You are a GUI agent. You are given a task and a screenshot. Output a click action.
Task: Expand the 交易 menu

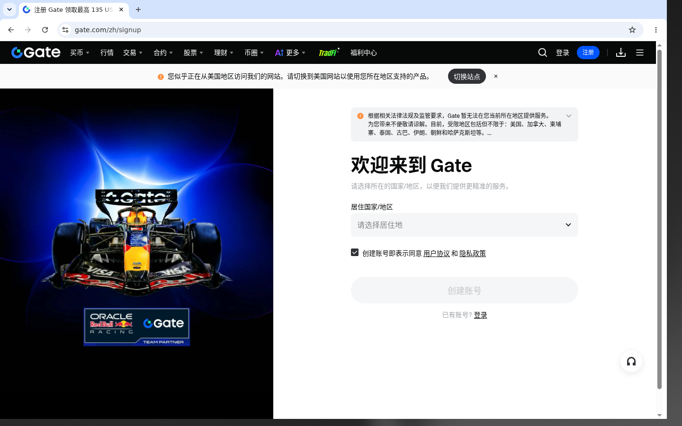[133, 53]
